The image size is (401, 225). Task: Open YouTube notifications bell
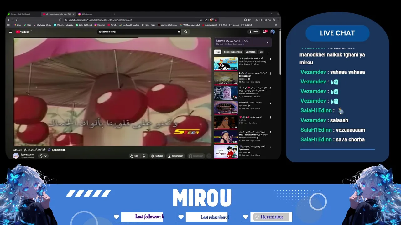265,32
